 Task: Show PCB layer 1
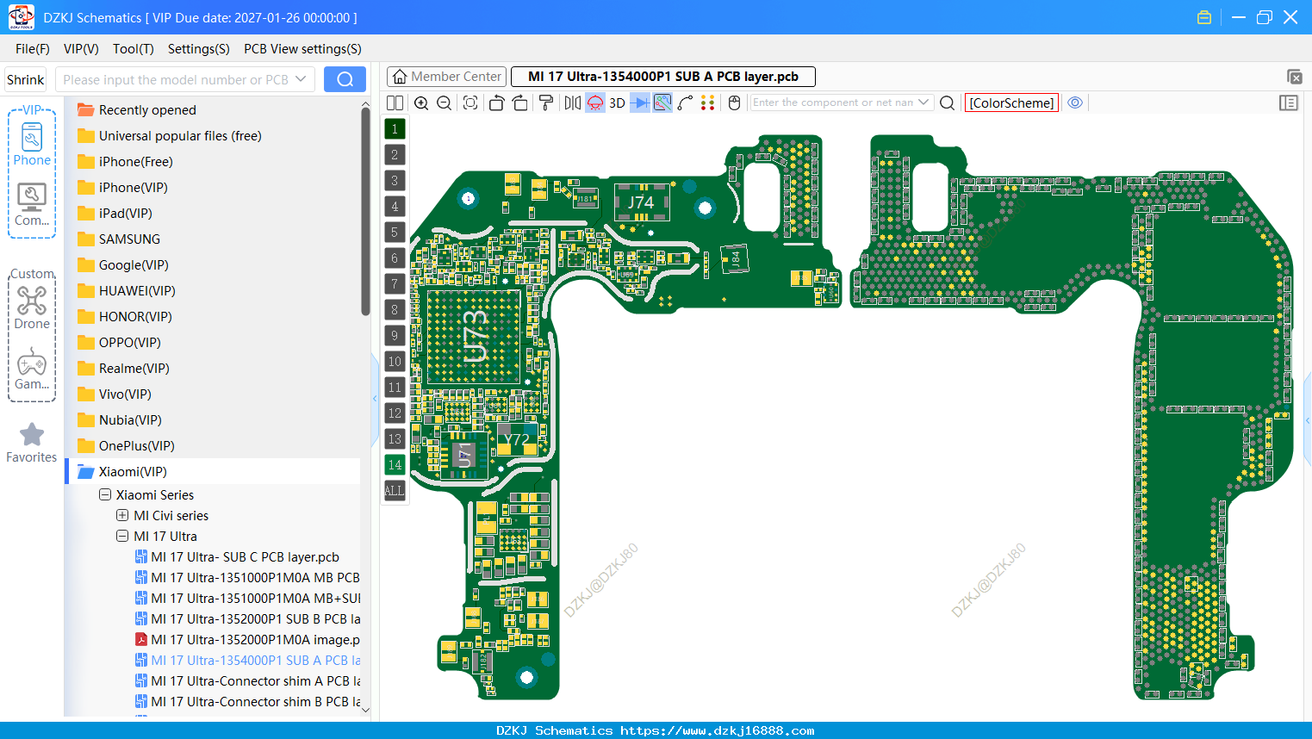click(395, 129)
